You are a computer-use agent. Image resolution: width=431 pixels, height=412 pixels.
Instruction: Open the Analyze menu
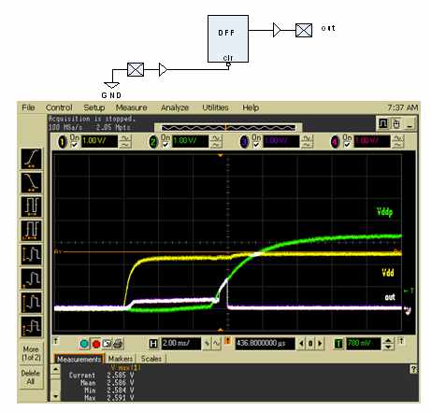coord(175,107)
